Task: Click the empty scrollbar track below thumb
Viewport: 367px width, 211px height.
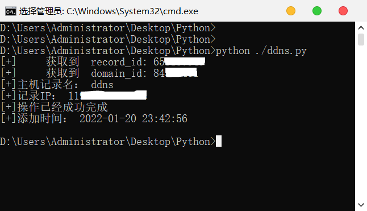Action: pos(361,123)
